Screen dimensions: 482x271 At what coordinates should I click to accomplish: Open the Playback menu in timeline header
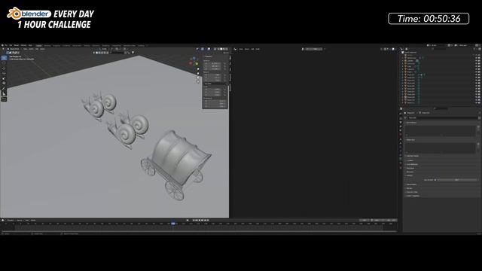(11, 220)
